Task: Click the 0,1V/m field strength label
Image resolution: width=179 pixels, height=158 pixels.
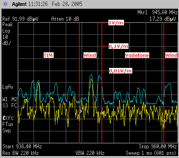Action: pyautogui.click(x=118, y=46)
